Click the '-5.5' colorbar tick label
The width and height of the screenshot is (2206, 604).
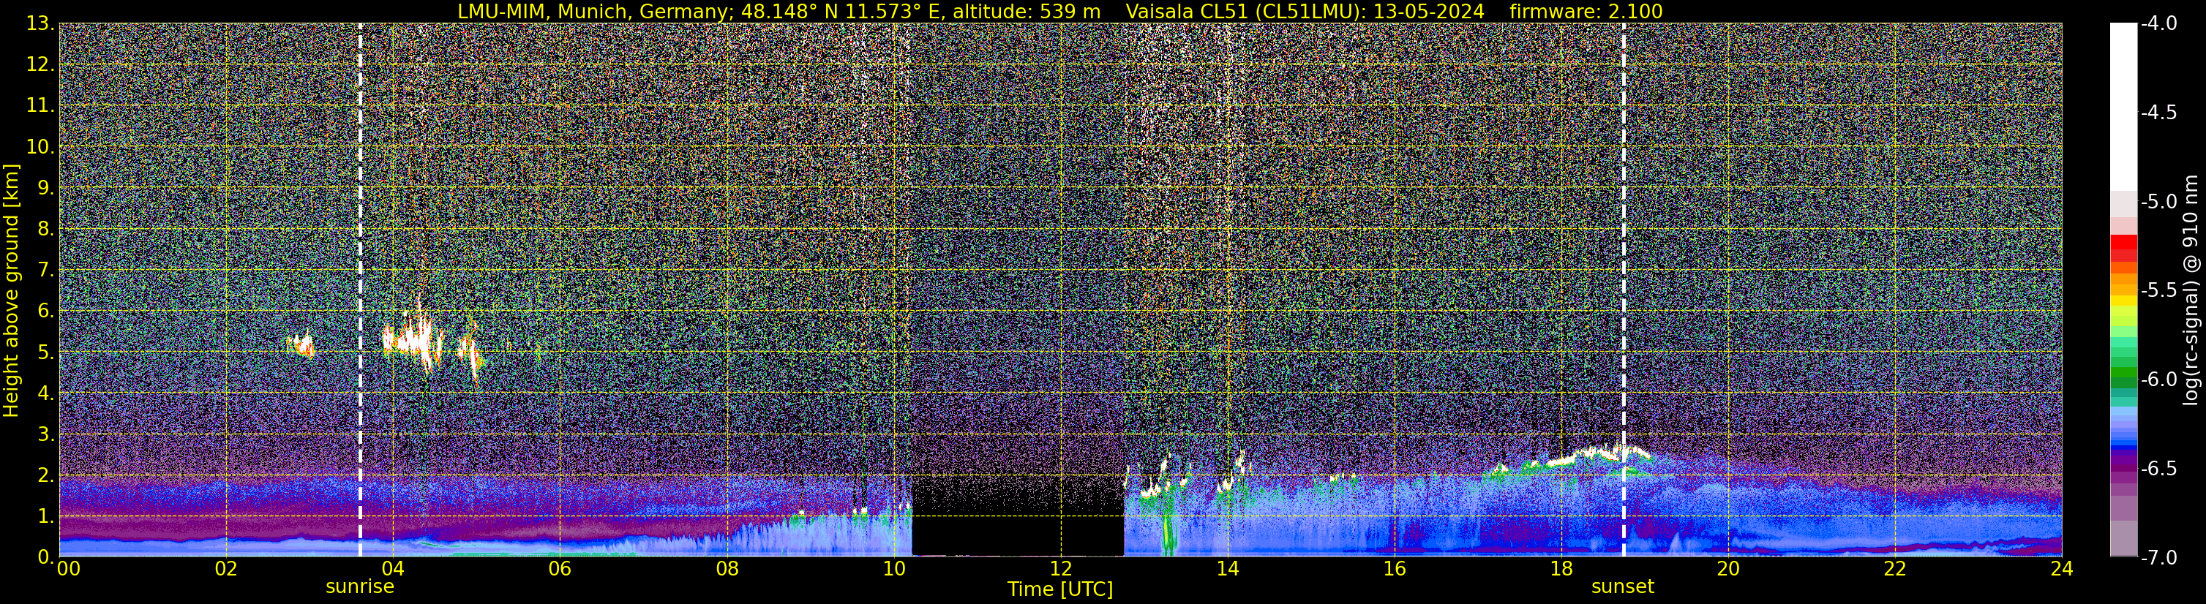click(x=2159, y=290)
